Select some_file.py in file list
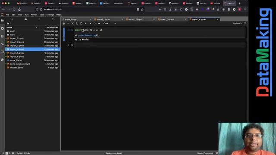Viewport: 276px width, 155px height. tap(32, 60)
